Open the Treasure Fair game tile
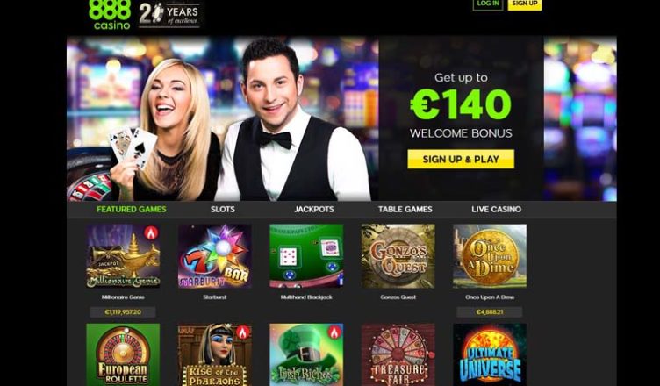This screenshot has height=386, width=660. point(398,354)
